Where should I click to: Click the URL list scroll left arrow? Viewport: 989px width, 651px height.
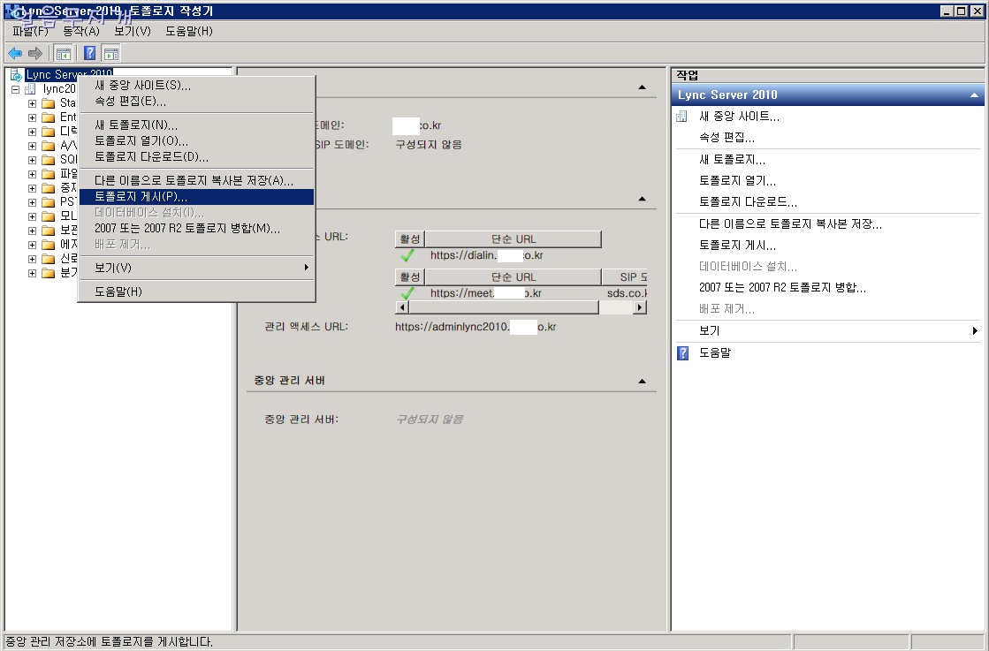(401, 307)
